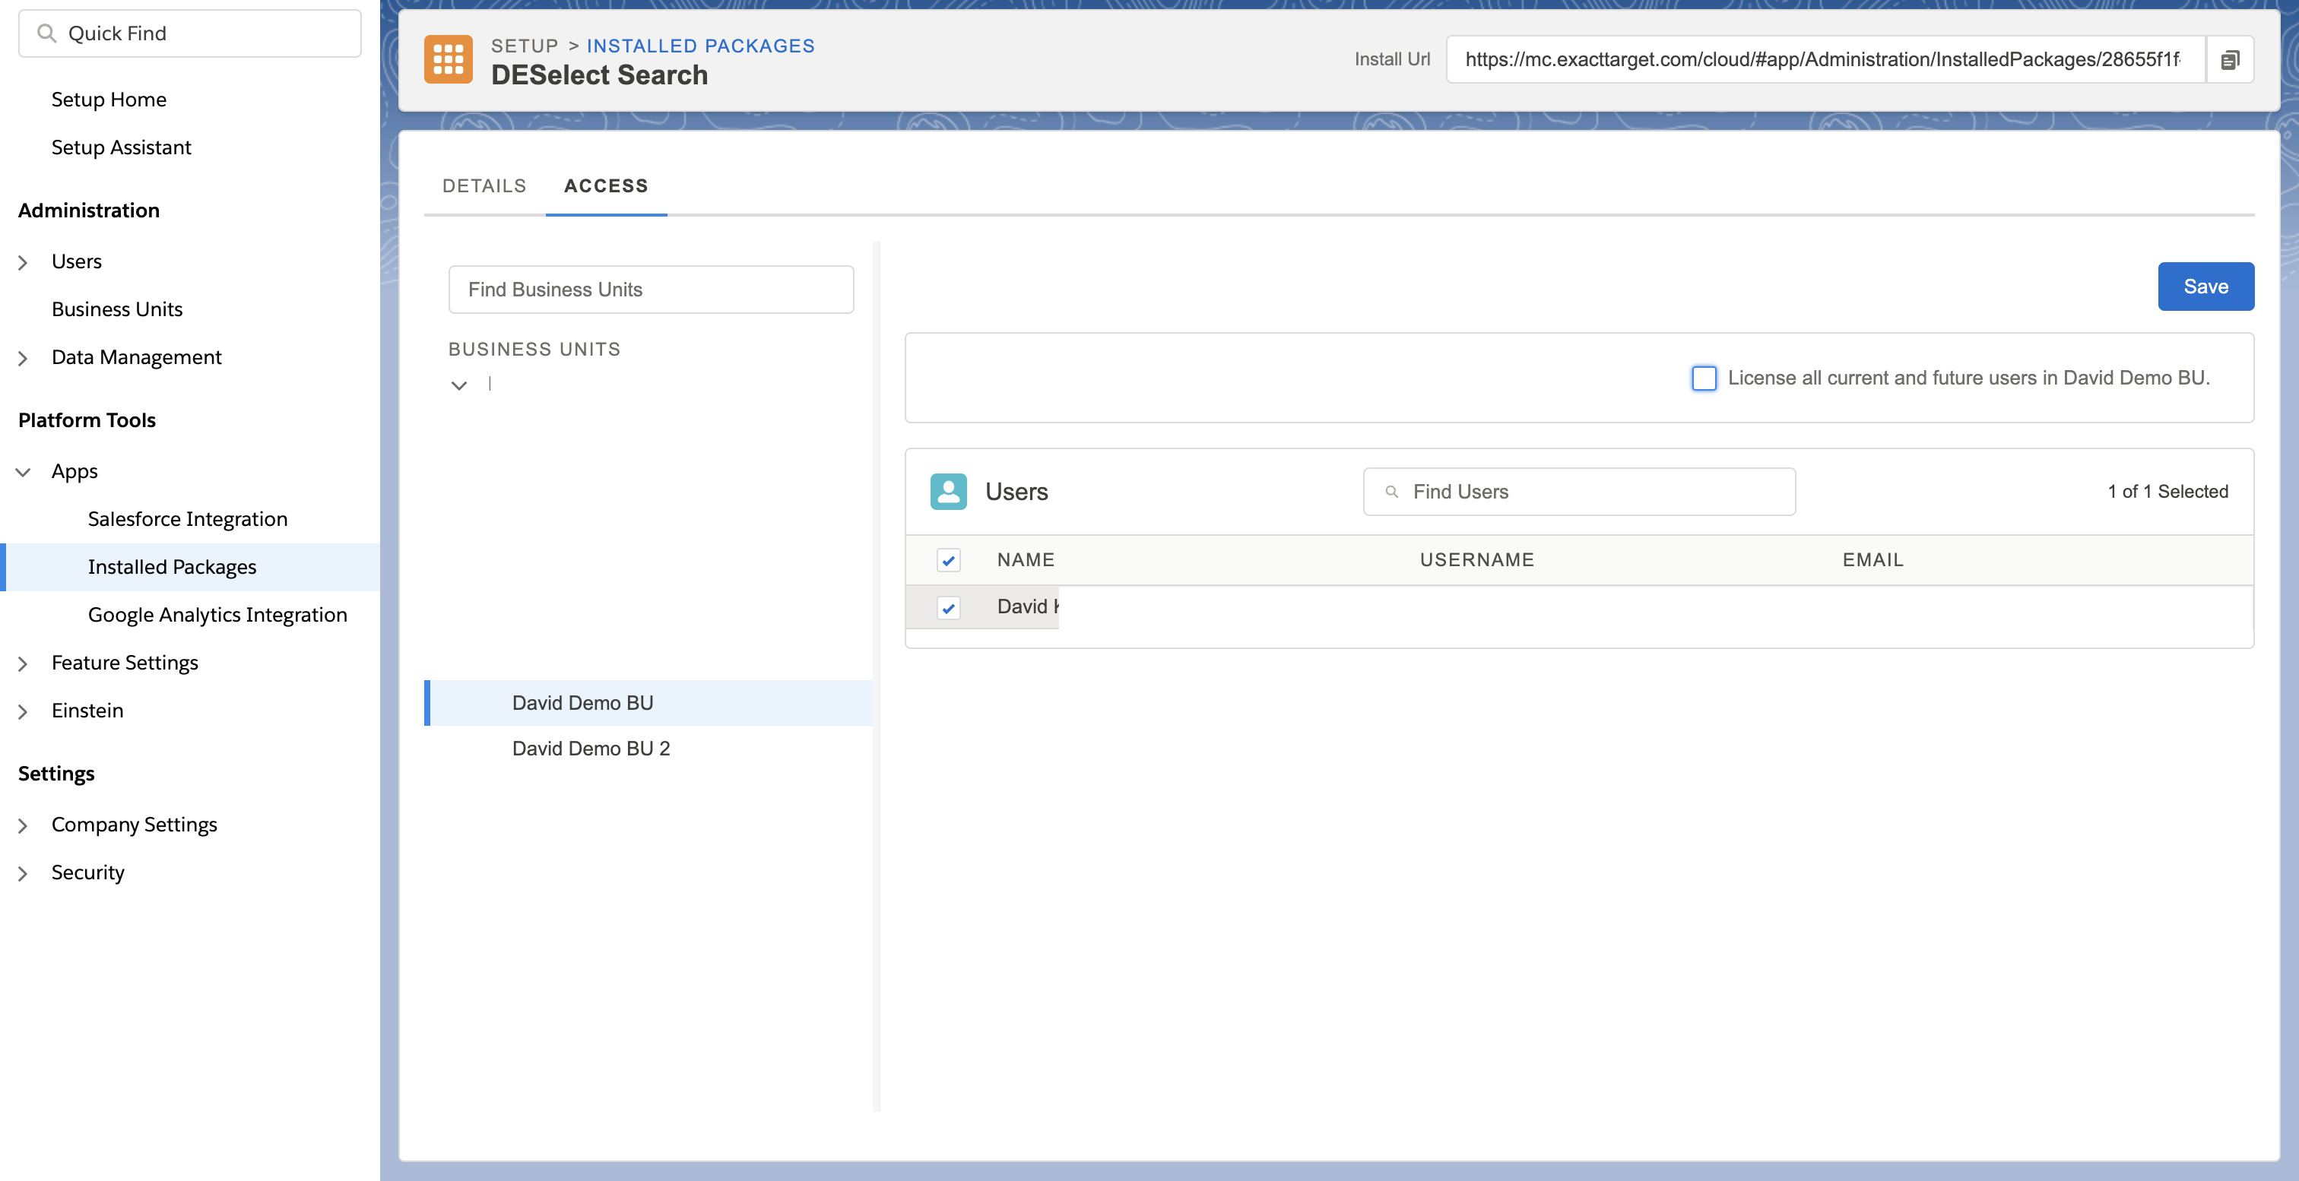Uncheck the David user row checkbox
This screenshot has height=1181, width=2299.
click(948, 607)
